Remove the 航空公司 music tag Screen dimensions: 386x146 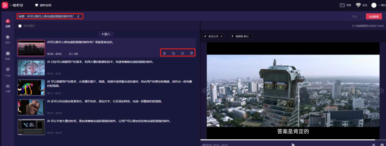coord(221,36)
